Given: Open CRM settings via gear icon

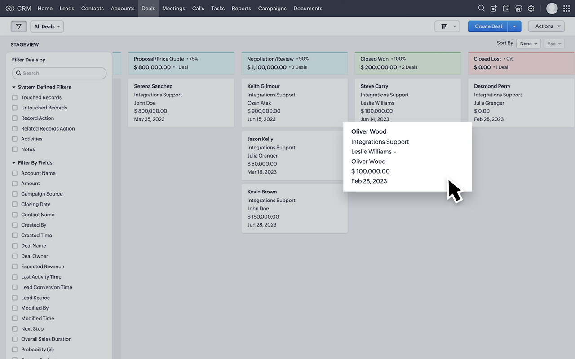Looking at the screenshot, I should (x=531, y=8).
